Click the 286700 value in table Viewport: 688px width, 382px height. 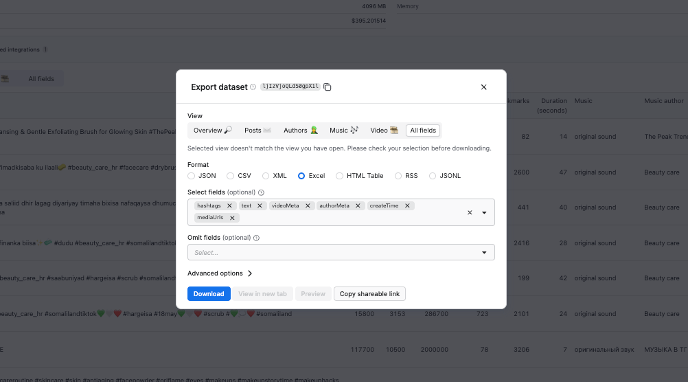point(437,314)
